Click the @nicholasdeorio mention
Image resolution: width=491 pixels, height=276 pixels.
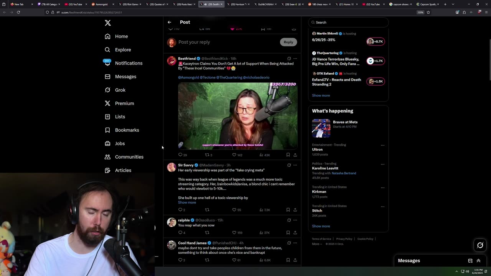coord(256,77)
